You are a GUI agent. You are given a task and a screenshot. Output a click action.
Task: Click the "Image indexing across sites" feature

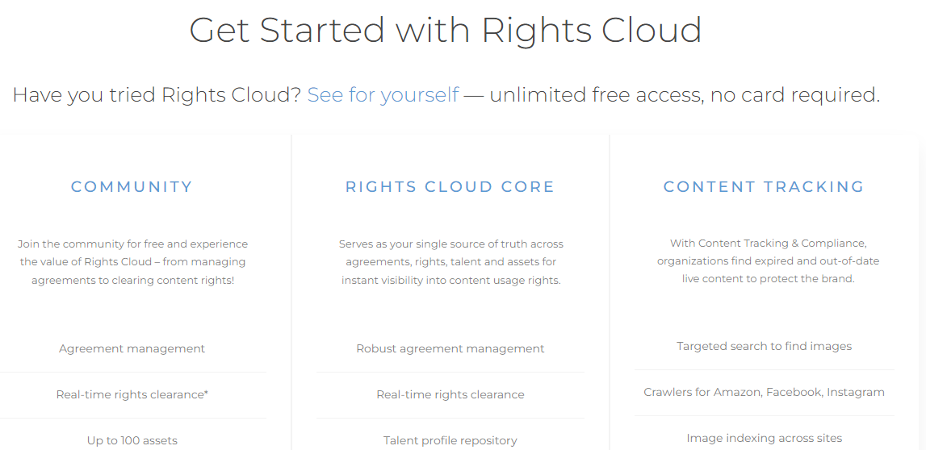coord(764,439)
